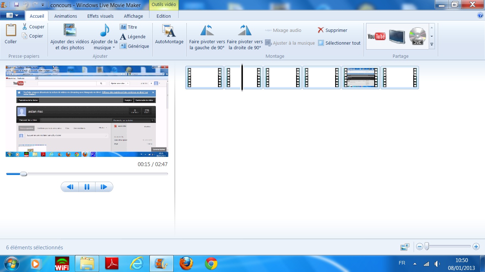The width and height of the screenshot is (485, 272).
Task: Open the Animations tab
Action: pyautogui.click(x=66, y=16)
